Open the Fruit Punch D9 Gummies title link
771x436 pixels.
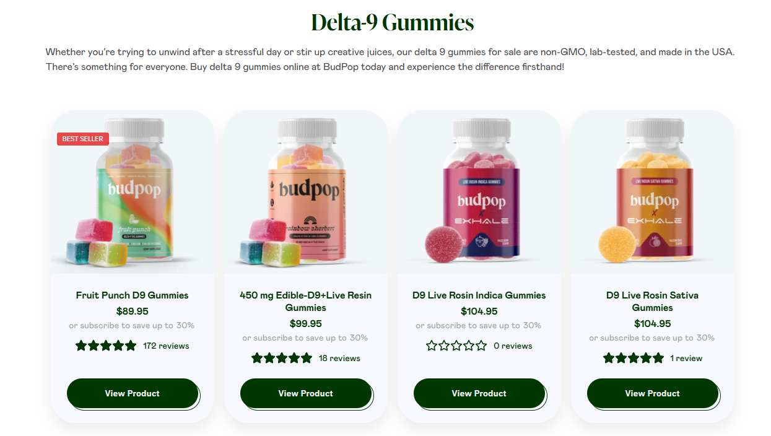(133, 295)
